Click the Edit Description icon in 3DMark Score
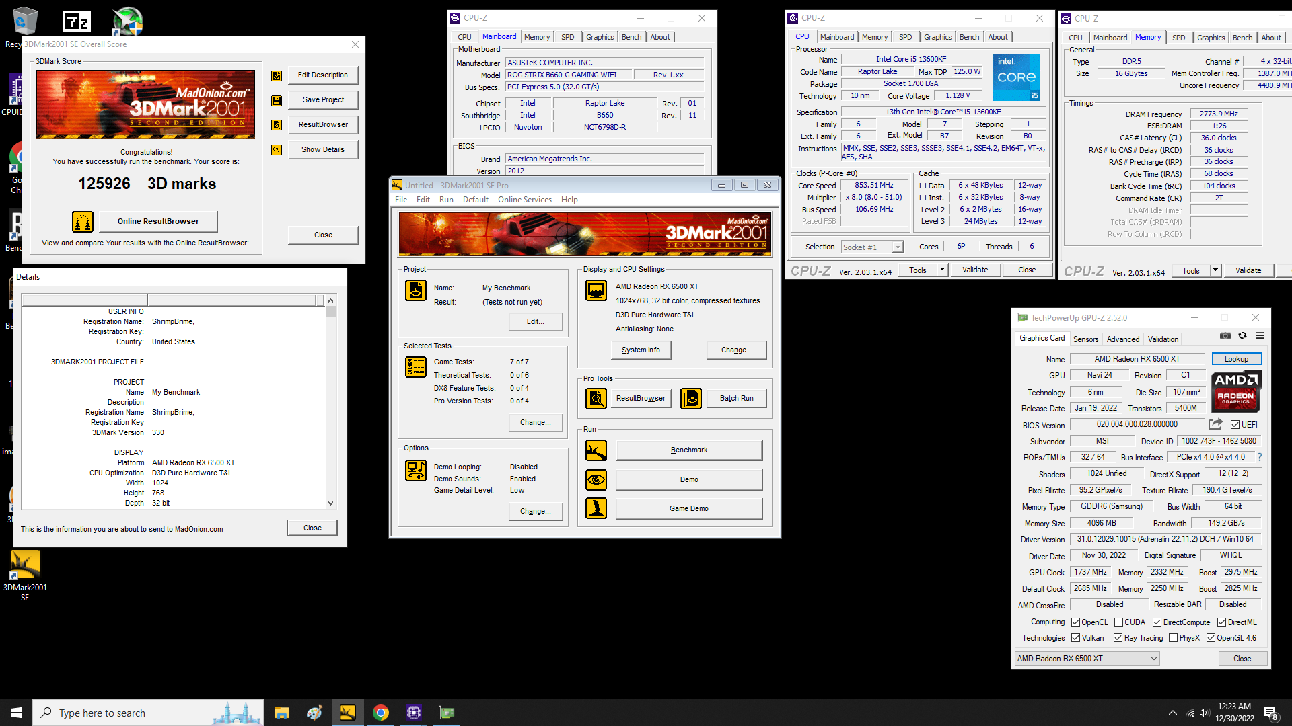The width and height of the screenshot is (1292, 726). [x=277, y=75]
